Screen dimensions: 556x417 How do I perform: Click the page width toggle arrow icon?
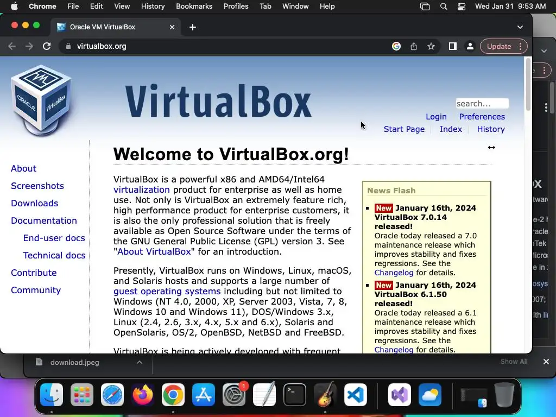pyautogui.click(x=491, y=148)
